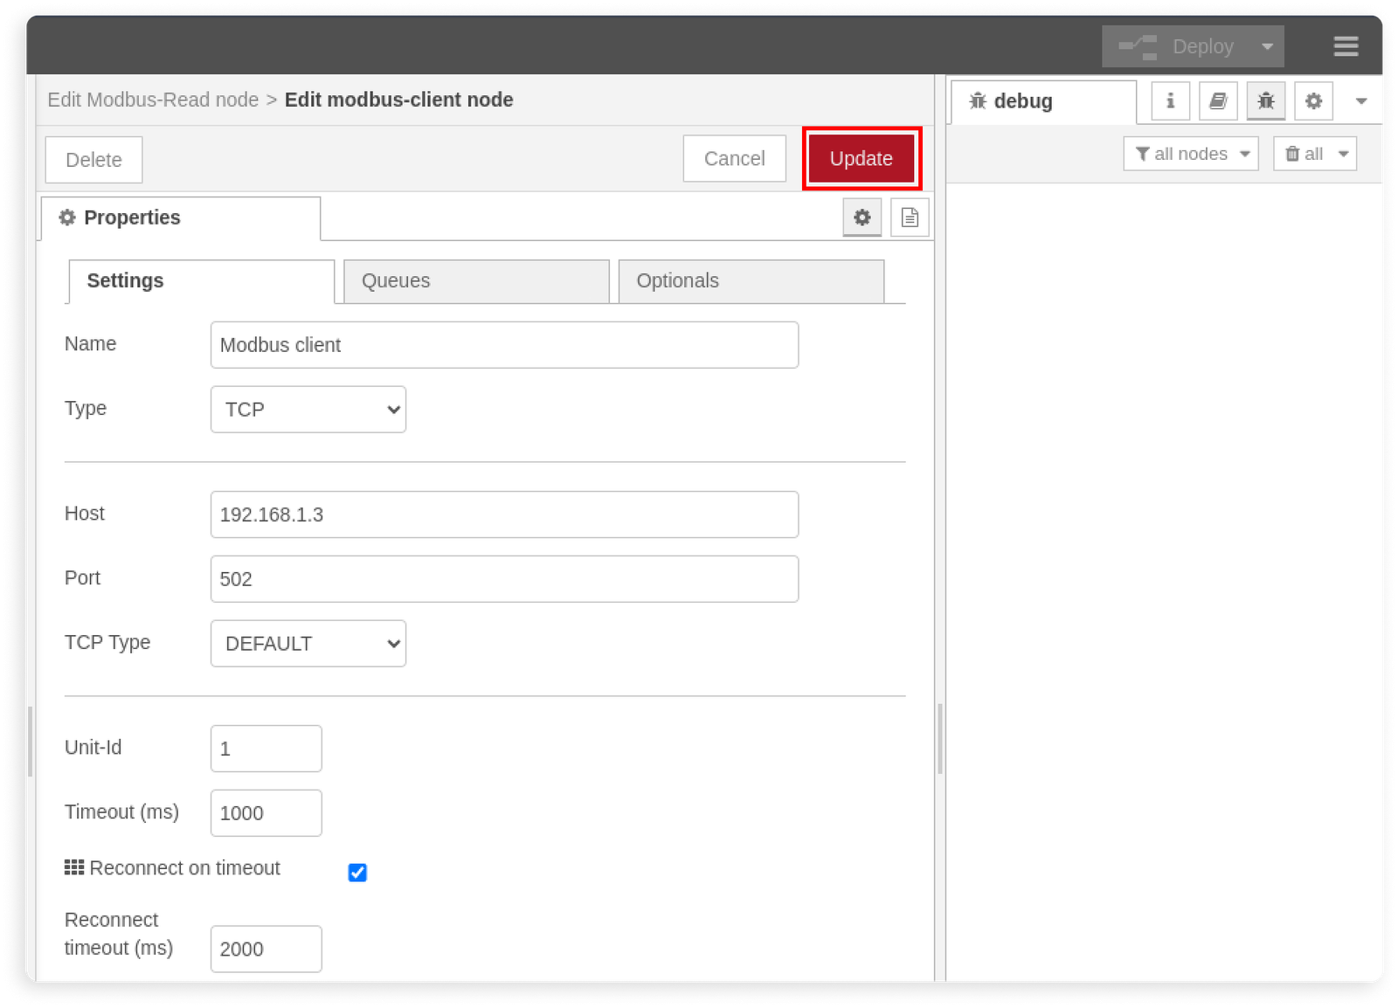Image resolution: width=1398 pixels, height=1008 pixels.
Task: Switch to the Queues tab
Action: pyautogui.click(x=395, y=280)
